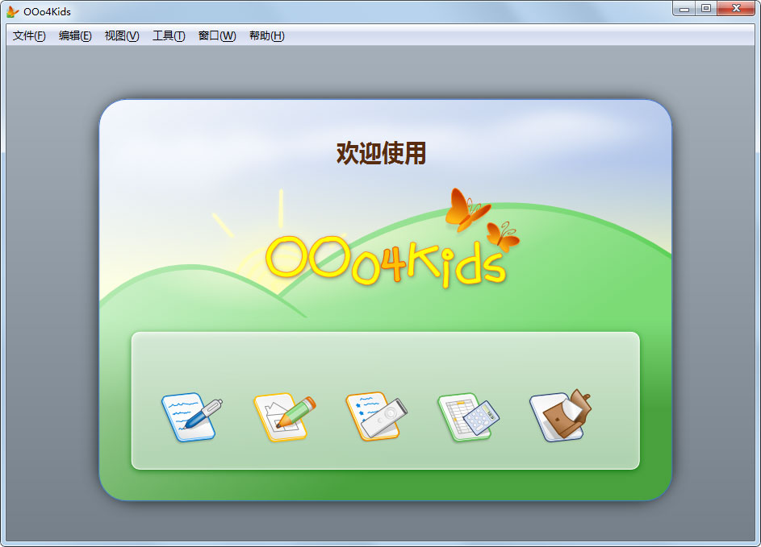The height and width of the screenshot is (547, 761).
Task: Open the 视图 menu
Action: tap(121, 35)
